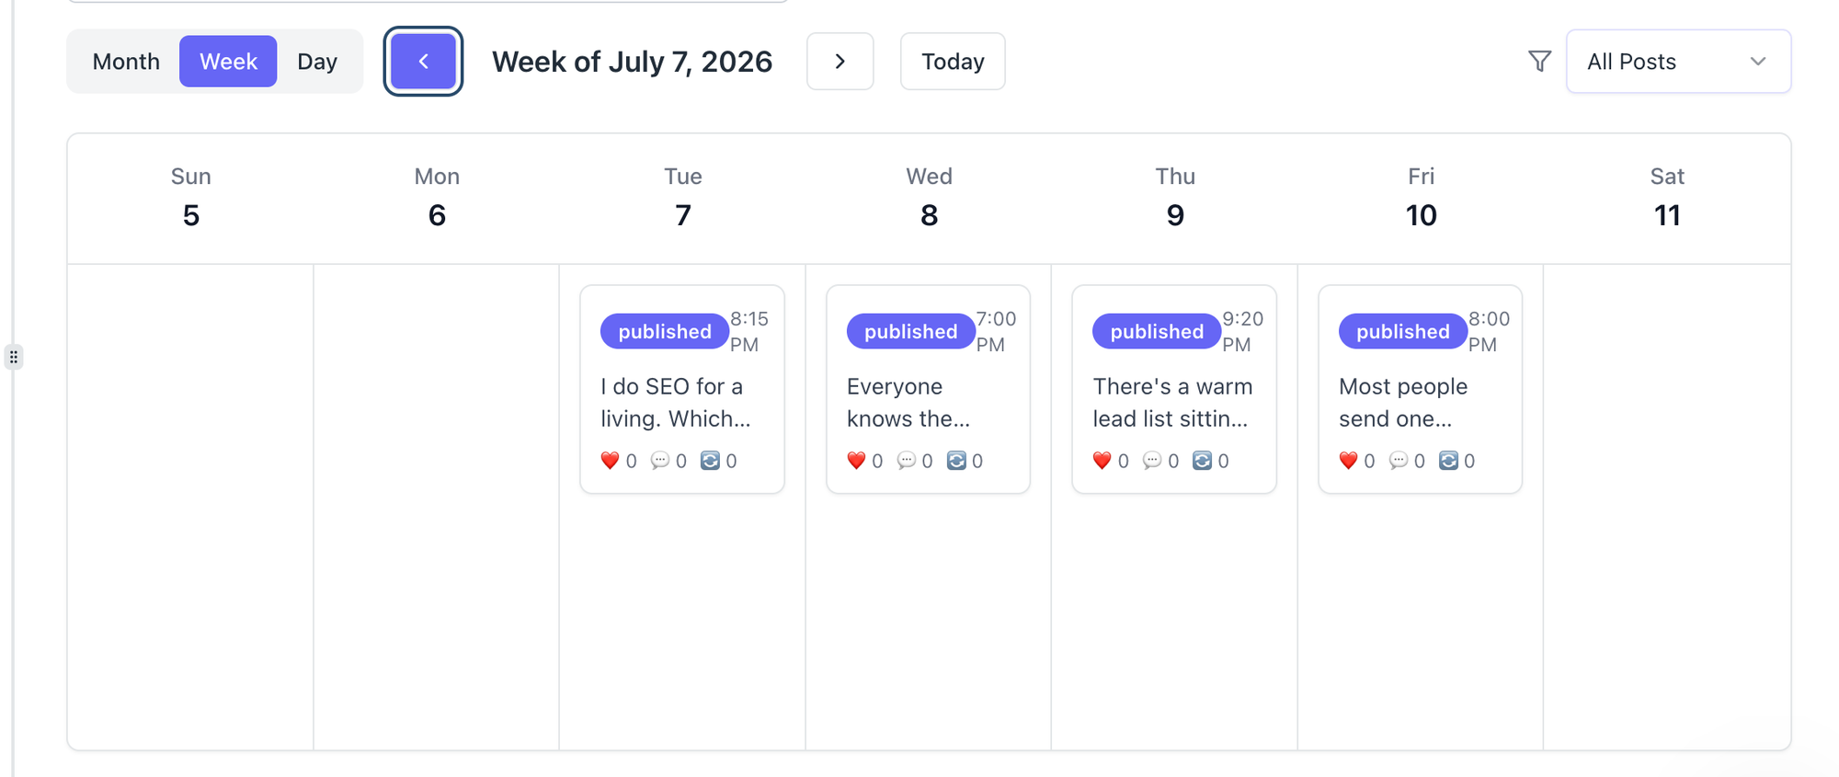Switch to Month view

click(126, 62)
